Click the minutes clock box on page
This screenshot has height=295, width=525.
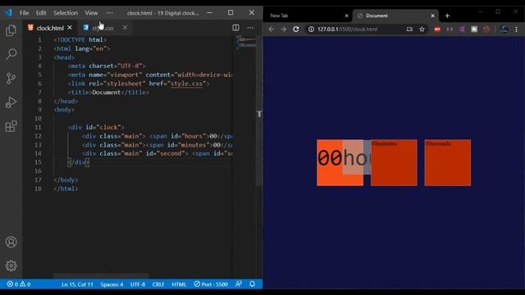coord(394,162)
